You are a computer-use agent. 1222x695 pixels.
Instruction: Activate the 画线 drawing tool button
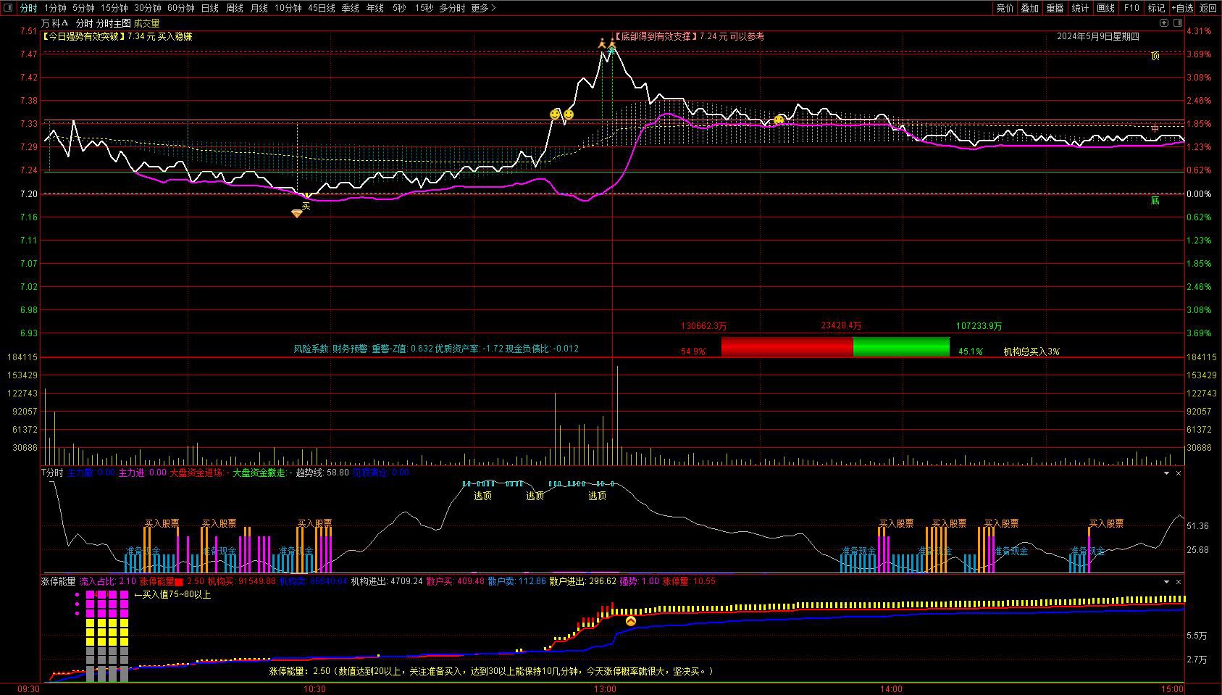(1105, 8)
